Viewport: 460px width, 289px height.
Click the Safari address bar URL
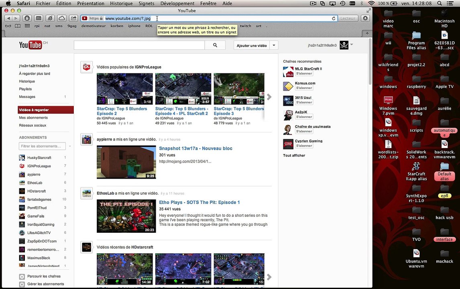coord(128,18)
